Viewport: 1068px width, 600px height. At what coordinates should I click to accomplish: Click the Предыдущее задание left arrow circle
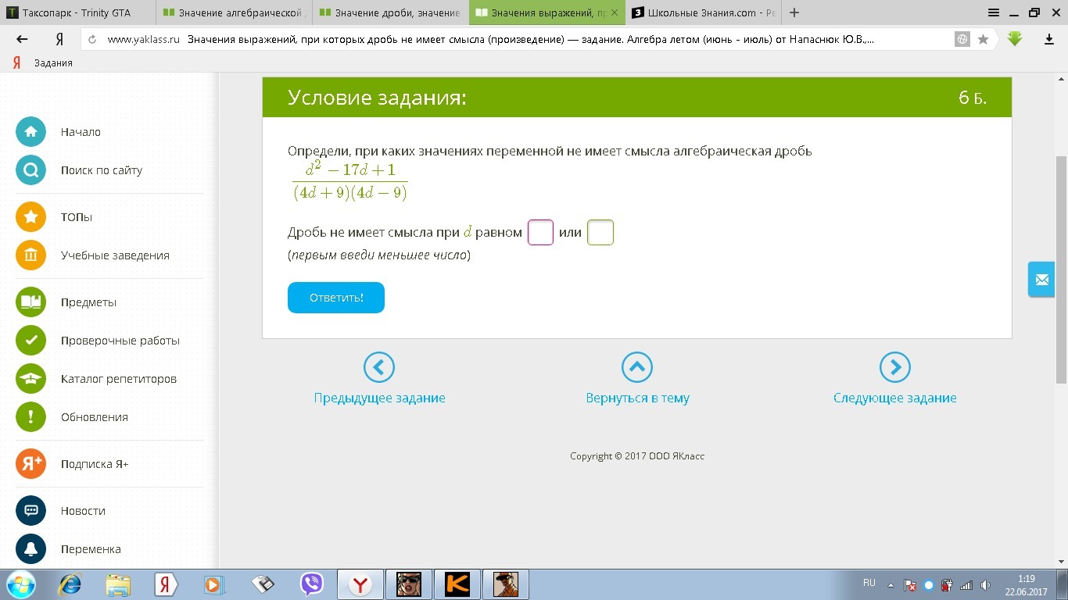pyautogui.click(x=379, y=367)
